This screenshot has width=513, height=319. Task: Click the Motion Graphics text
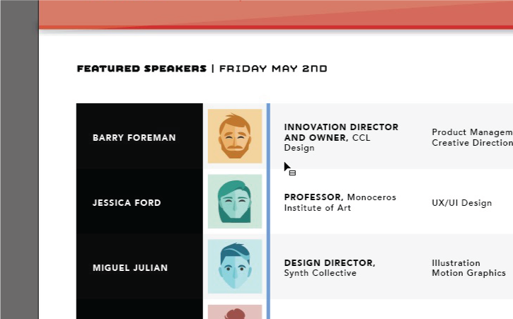coord(468,273)
